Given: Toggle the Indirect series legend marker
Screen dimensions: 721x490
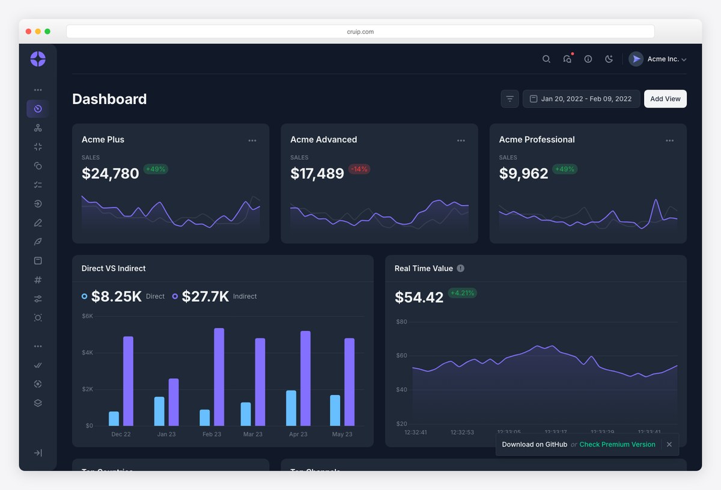Looking at the screenshot, I should (x=175, y=296).
